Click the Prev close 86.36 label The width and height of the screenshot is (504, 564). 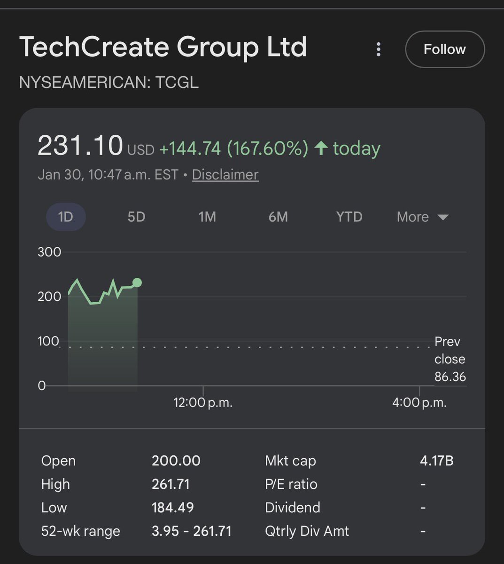pos(450,359)
